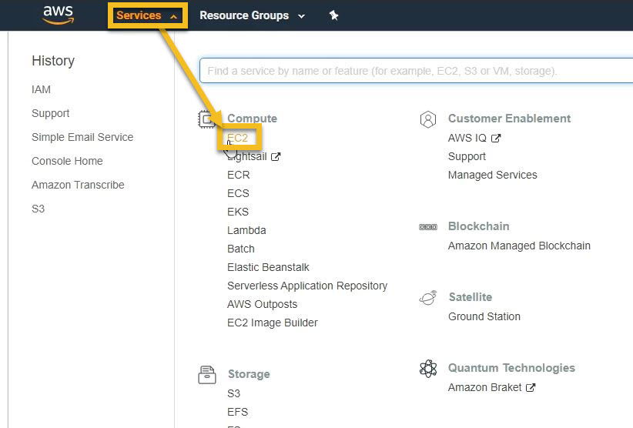
Task: Open the Resource Groups dropdown
Action: [253, 15]
